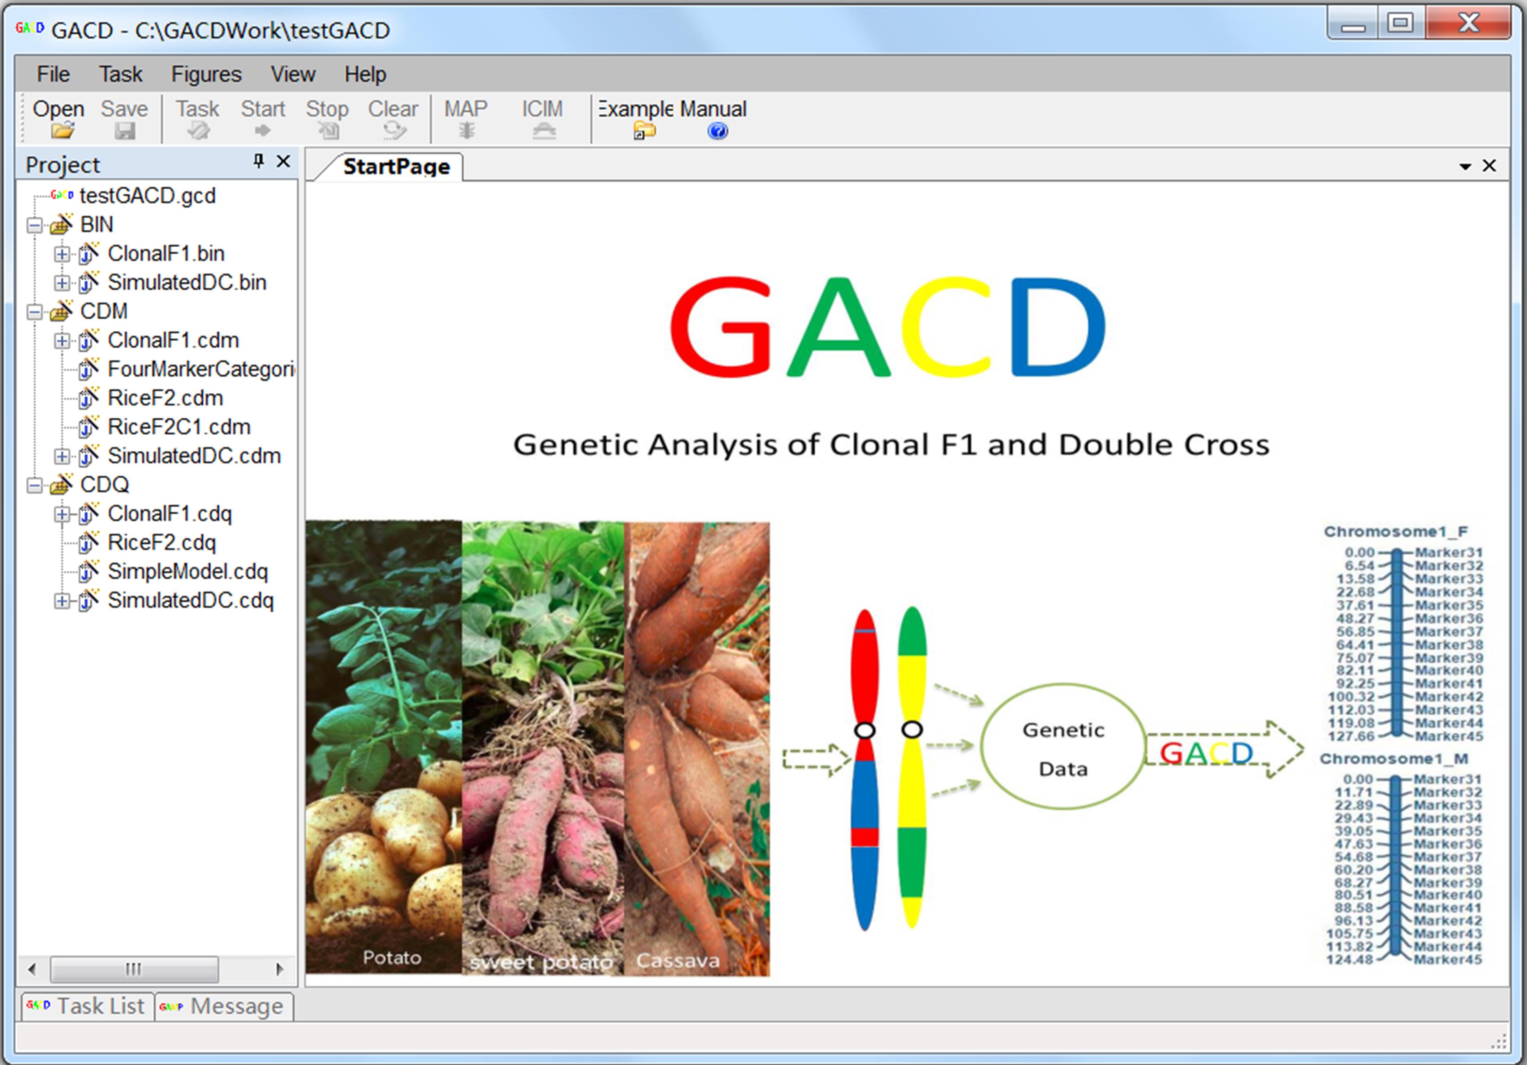Open the ICIM function icon
This screenshot has width=1527, height=1065.
543,130
